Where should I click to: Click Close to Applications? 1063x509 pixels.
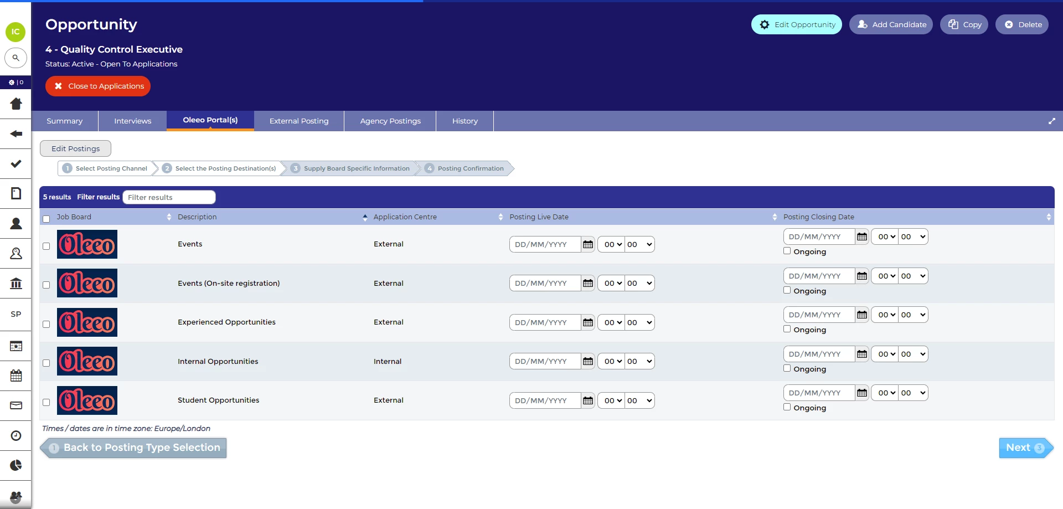coord(98,86)
